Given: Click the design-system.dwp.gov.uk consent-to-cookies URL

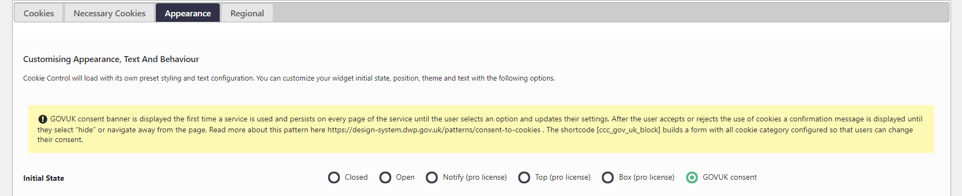Looking at the screenshot, I should pyautogui.click(x=434, y=130).
